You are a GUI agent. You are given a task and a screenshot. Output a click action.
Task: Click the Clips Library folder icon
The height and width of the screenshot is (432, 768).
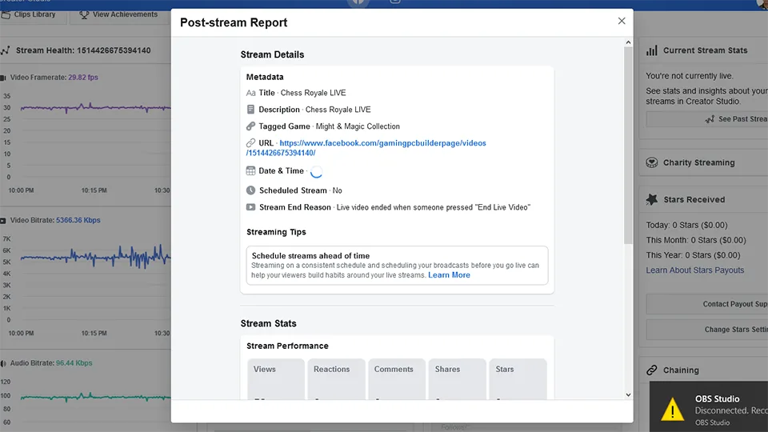pyautogui.click(x=6, y=14)
